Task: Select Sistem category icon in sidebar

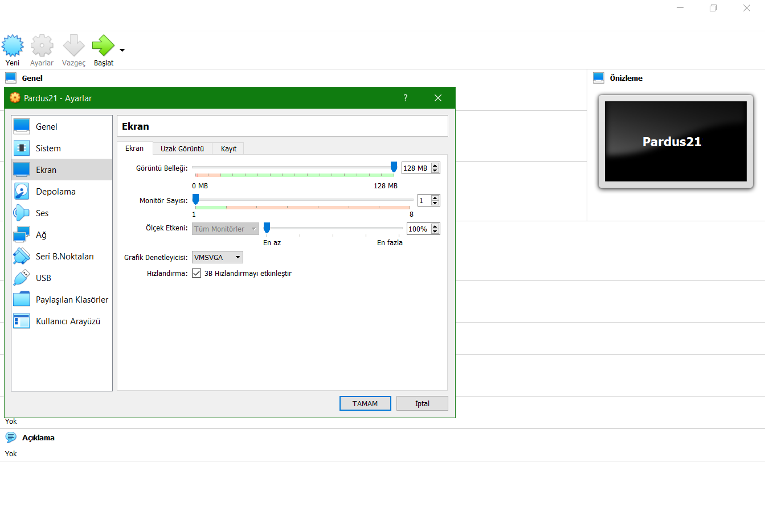Action: (22, 148)
